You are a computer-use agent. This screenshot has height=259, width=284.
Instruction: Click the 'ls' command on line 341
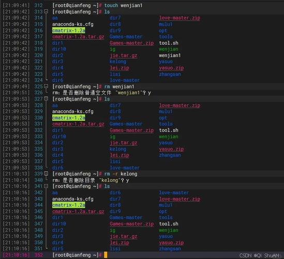pyautogui.click(x=107, y=186)
